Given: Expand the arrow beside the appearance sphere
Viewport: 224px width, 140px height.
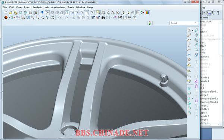Looking at the screenshot, I should pyautogui.click(x=9, y=18).
